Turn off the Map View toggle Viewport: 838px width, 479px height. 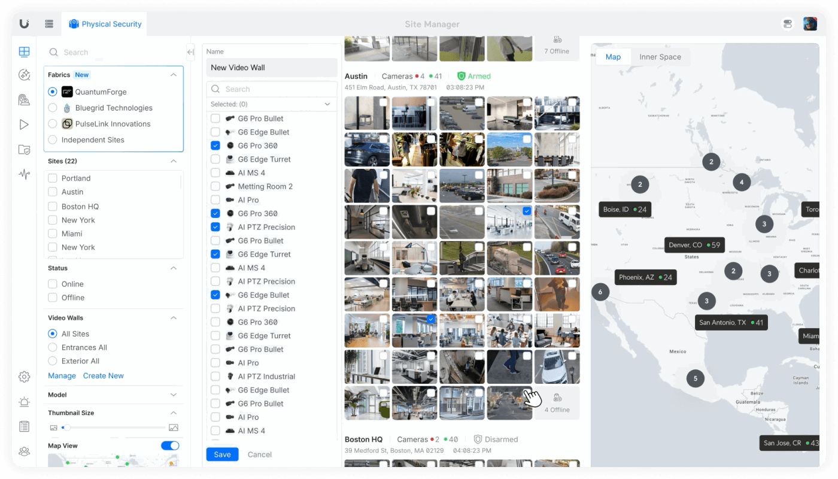point(170,445)
